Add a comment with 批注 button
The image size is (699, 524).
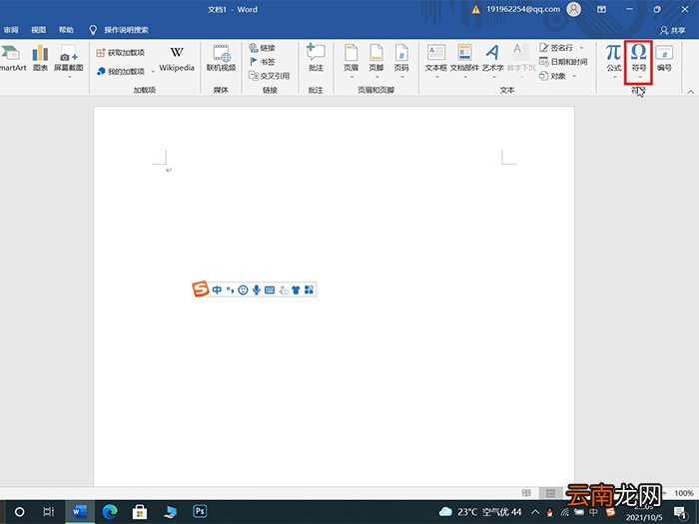(316, 58)
